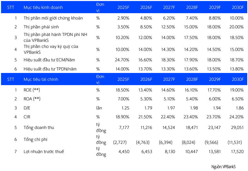Click the "Hiệu suất đầu tư ECM/Năm" label

pyautogui.click(x=49, y=60)
